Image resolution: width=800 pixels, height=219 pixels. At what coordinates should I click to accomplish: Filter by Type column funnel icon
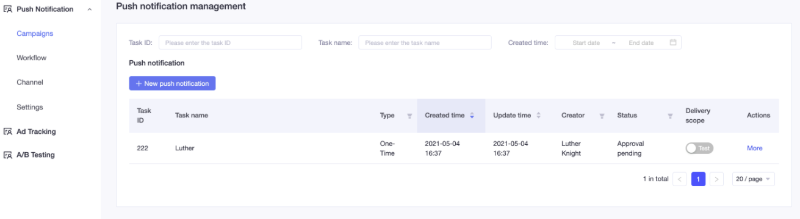click(409, 116)
